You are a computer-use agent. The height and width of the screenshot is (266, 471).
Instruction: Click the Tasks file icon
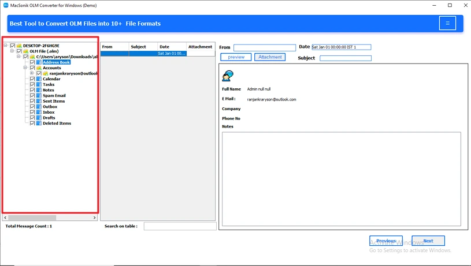39,85
